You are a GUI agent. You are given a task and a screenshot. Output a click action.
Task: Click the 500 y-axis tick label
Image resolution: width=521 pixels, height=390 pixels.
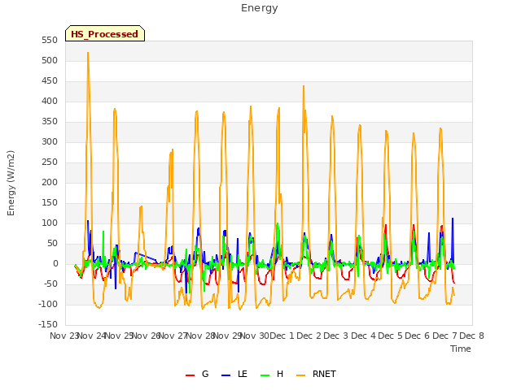pos(50,61)
